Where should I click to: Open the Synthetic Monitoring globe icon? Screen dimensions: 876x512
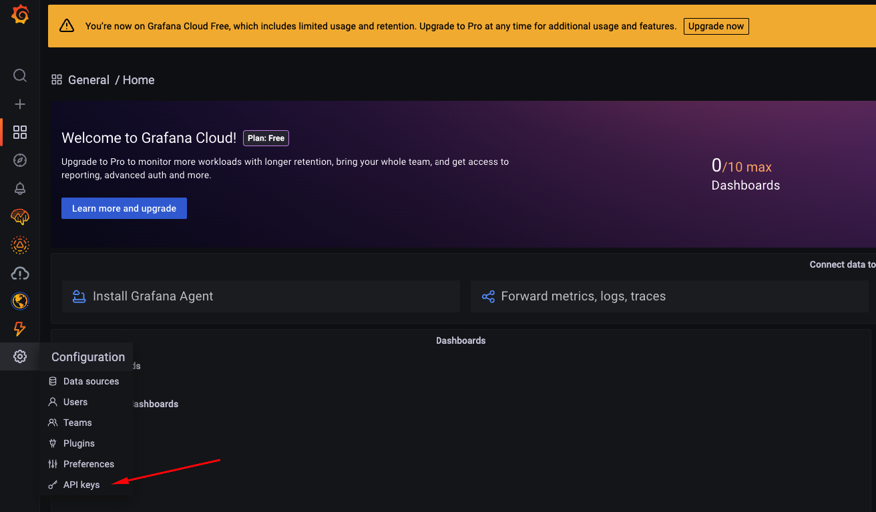pos(20,301)
